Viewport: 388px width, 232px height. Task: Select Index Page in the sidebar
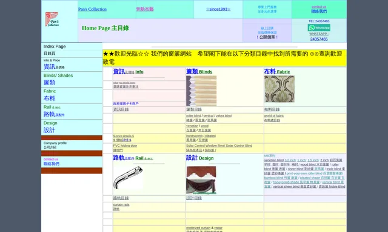55,47
